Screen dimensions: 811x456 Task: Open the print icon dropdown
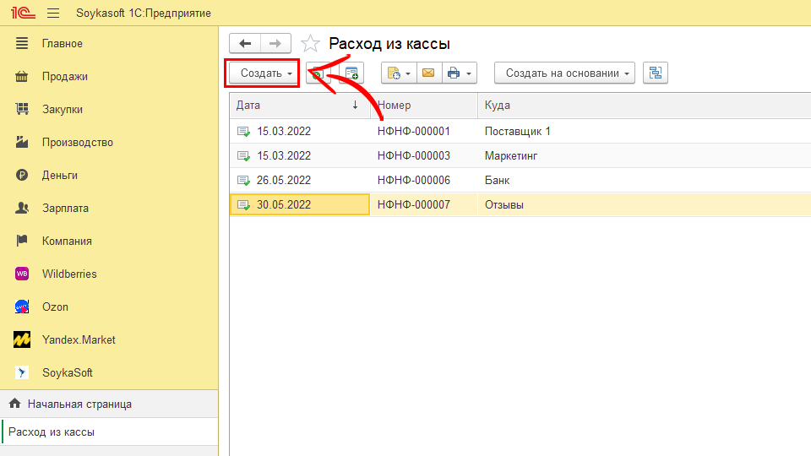click(x=460, y=73)
